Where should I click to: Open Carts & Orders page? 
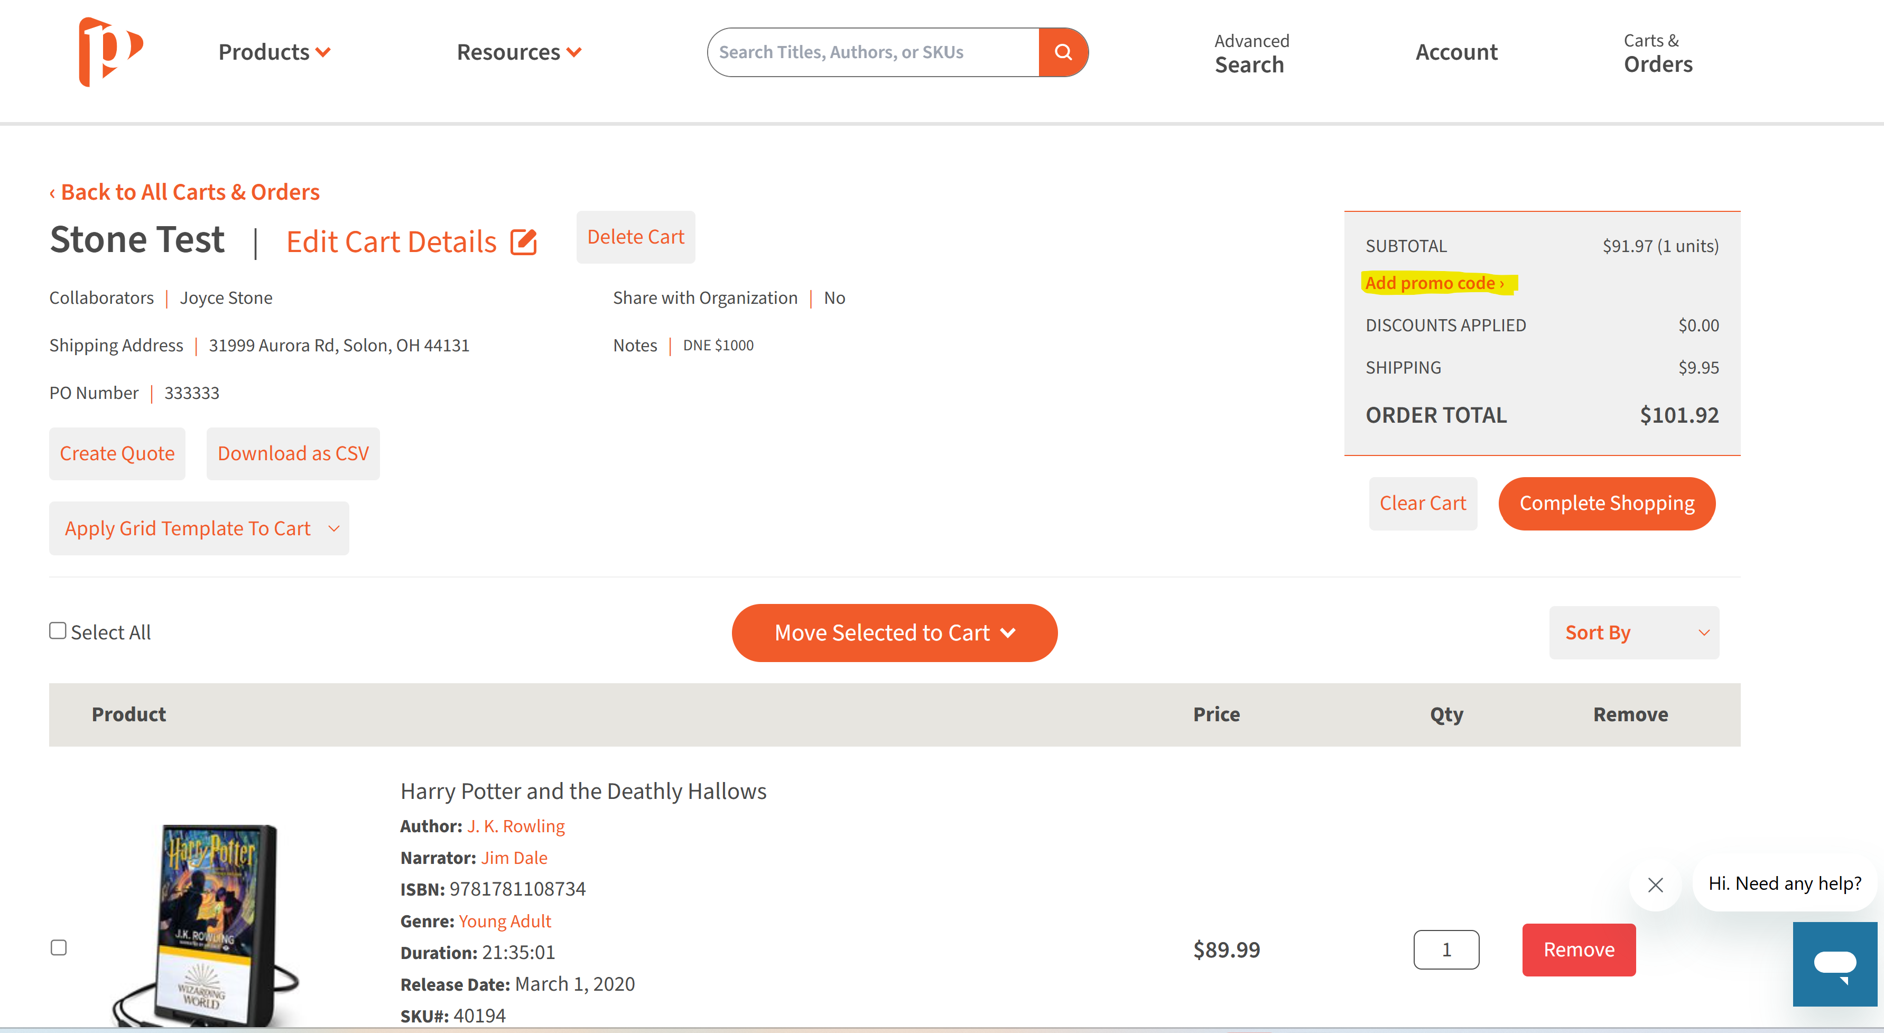click(1657, 53)
